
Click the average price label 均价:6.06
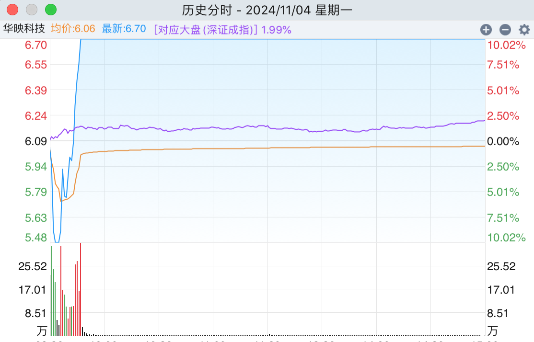(x=73, y=29)
